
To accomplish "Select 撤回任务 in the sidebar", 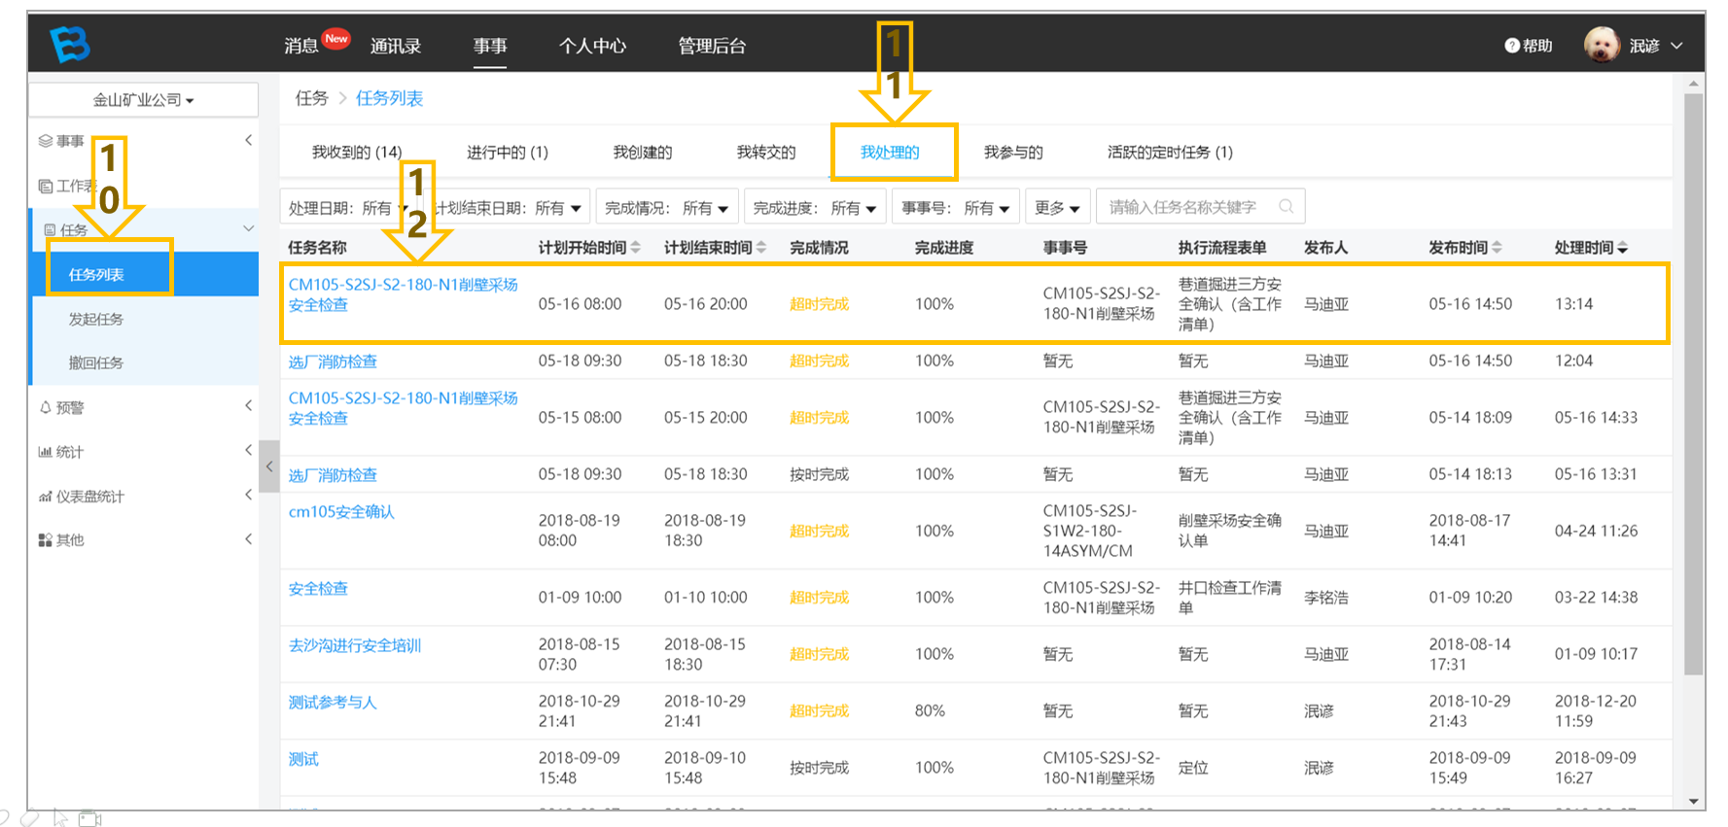I will click(x=96, y=362).
